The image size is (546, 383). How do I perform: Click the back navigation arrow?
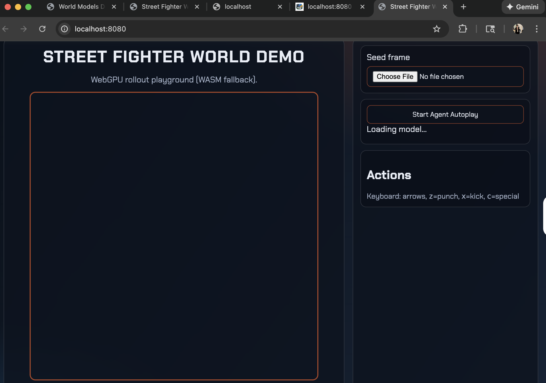point(6,29)
